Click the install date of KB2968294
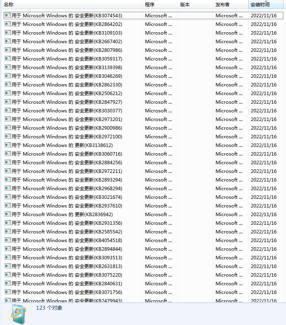Image resolution: width=286 pixels, height=325 pixels. tap(263, 188)
